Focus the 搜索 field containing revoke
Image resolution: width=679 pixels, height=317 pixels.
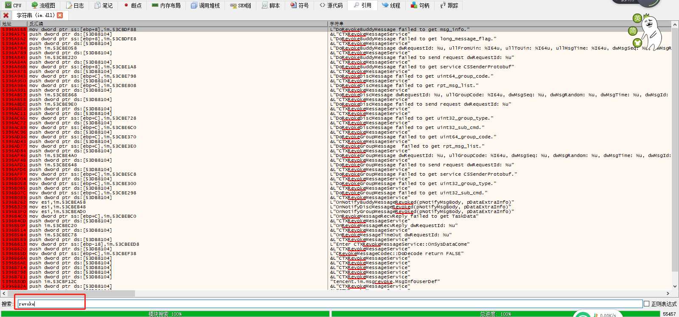pos(330,304)
